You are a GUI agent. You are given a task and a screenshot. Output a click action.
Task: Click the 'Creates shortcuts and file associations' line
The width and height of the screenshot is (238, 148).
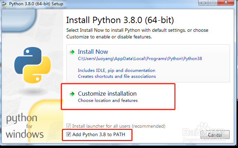coord(117,76)
